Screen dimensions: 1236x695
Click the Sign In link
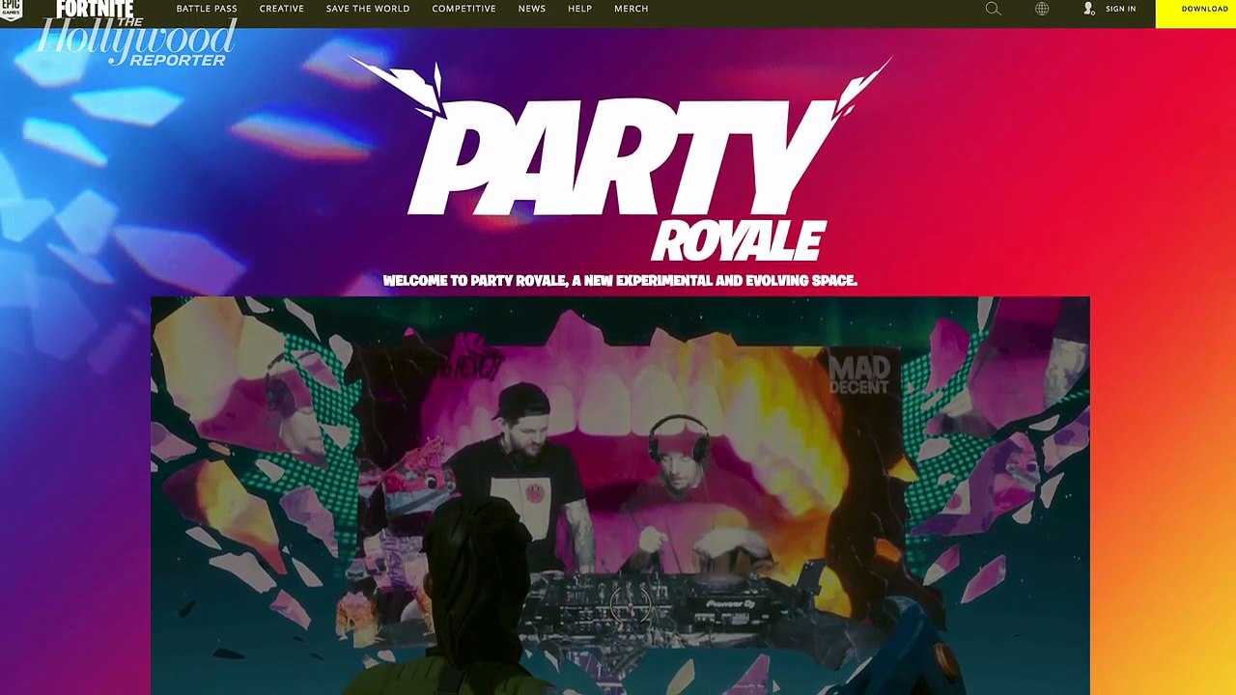1120,9
